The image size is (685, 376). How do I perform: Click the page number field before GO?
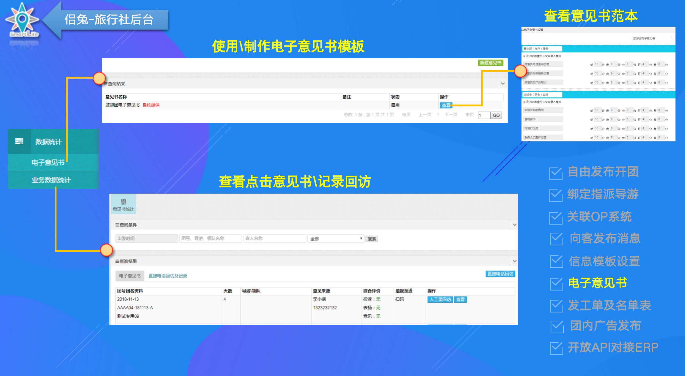click(x=484, y=115)
